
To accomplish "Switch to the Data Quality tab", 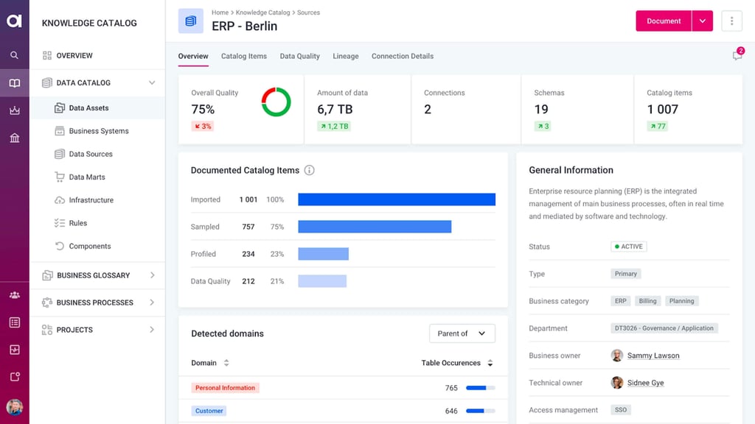I will [x=299, y=56].
